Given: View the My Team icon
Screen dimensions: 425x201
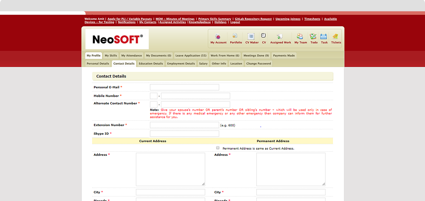Looking at the screenshot, I should pyautogui.click(x=300, y=36).
